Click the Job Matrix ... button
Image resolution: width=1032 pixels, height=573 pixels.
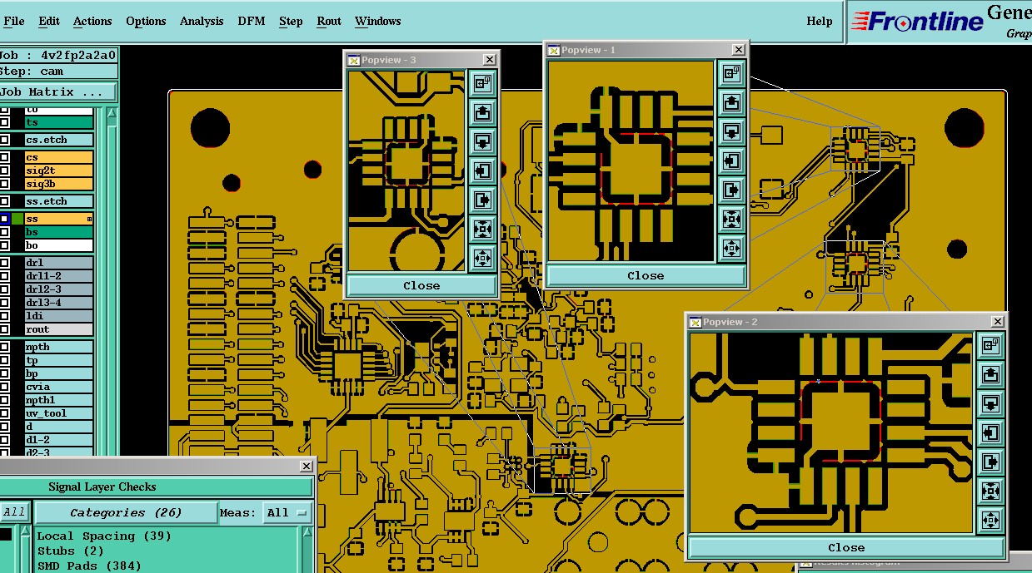click(57, 91)
